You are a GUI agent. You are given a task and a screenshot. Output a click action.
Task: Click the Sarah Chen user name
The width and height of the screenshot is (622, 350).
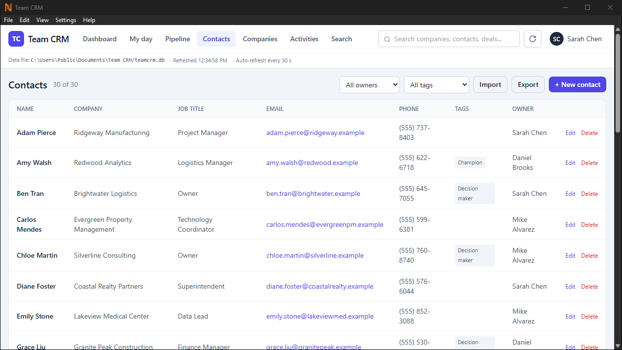(x=584, y=39)
